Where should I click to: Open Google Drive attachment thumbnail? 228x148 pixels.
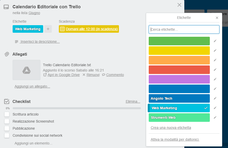click(27, 70)
